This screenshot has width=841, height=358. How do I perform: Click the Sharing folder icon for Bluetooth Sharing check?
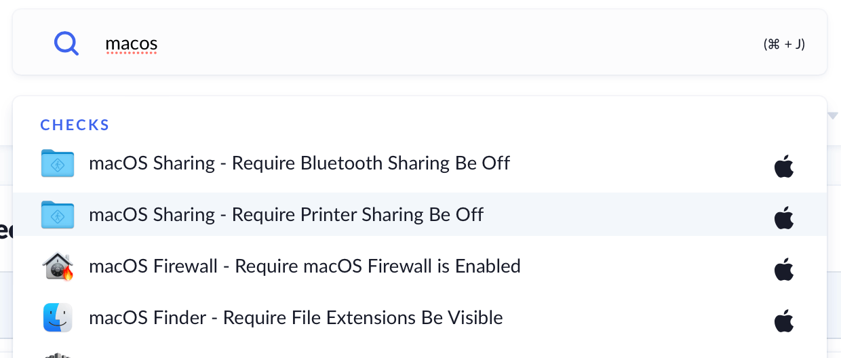(58, 163)
